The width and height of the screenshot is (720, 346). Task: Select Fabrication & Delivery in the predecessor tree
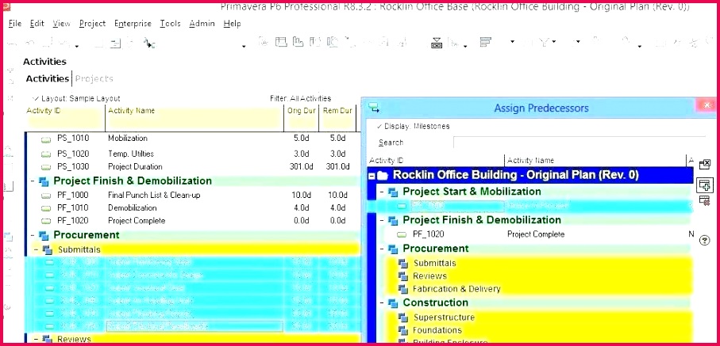pyautogui.click(x=456, y=289)
